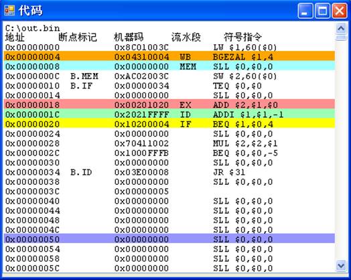Viewport: 351px width, 280px height.
Task: Click instruction BGEZAL $1,4
Action: (243, 57)
